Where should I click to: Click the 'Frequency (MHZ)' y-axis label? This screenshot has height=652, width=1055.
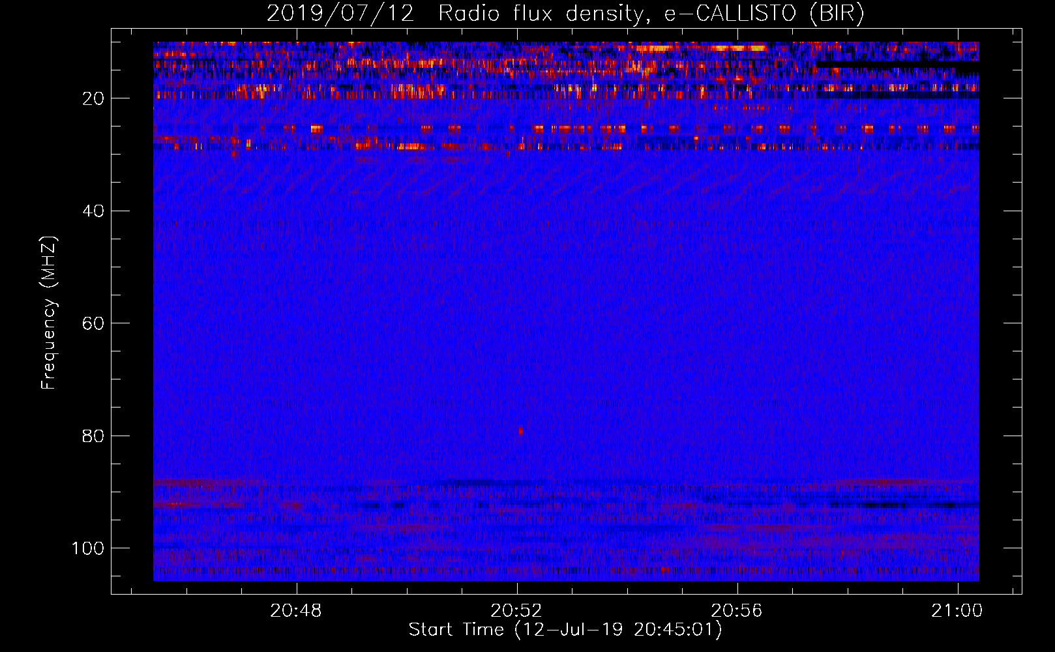coord(49,312)
